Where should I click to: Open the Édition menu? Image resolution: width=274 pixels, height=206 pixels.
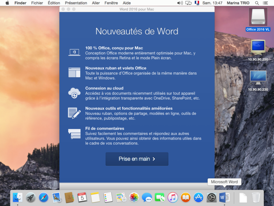click(54, 3)
